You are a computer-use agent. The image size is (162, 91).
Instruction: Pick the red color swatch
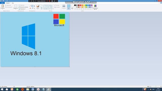80,5
